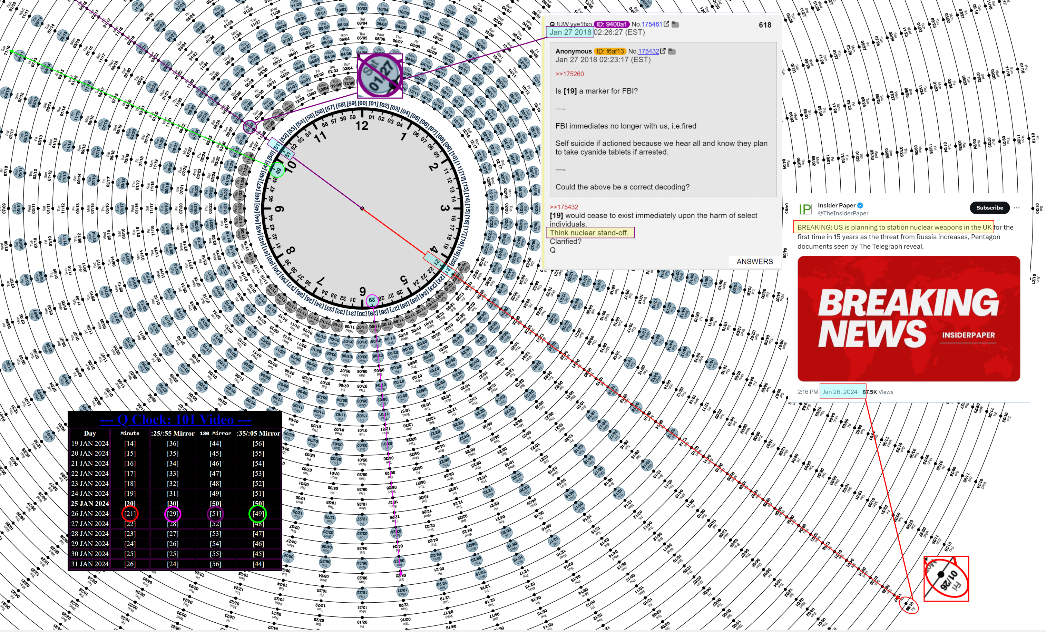Click Anonymous poster name

[x=574, y=51]
